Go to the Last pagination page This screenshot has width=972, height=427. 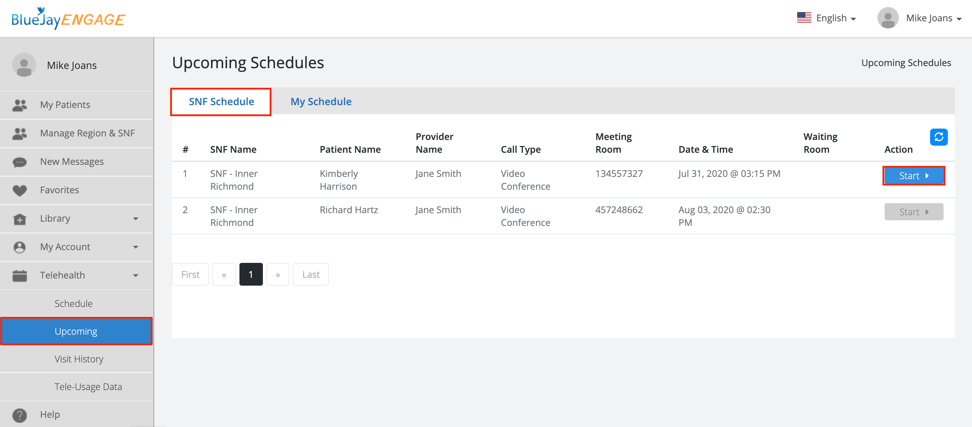(x=310, y=274)
